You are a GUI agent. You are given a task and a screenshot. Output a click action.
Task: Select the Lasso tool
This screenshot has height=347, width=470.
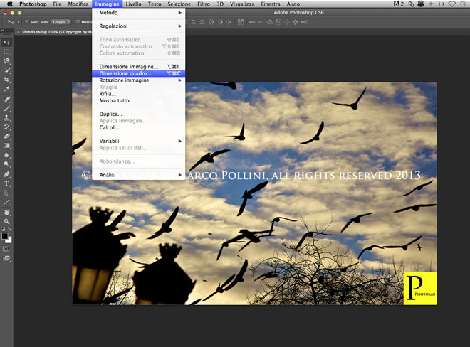[6, 61]
